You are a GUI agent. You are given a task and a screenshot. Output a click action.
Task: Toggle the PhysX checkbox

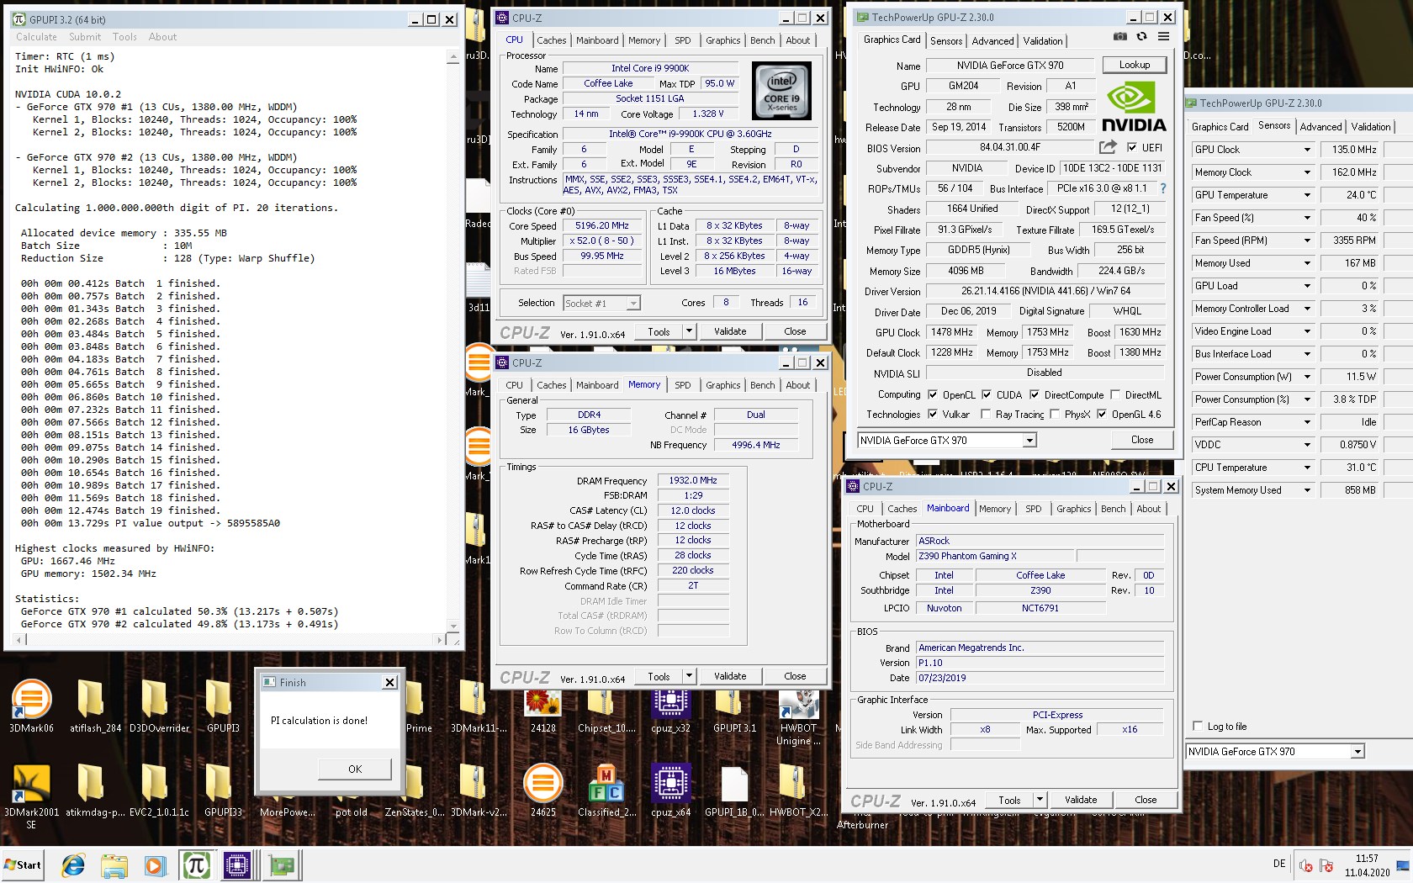click(x=1054, y=414)
